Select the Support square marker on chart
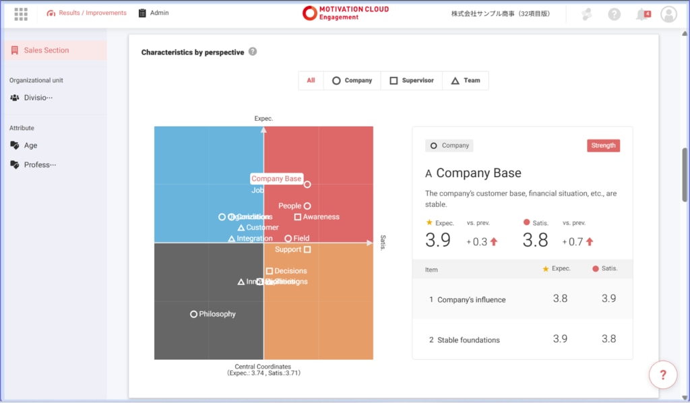Viewport: 690px width, 403px height. point(307,249)
